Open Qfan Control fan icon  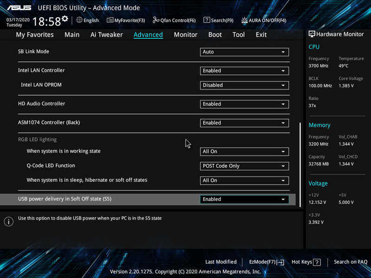click(156, 20)
